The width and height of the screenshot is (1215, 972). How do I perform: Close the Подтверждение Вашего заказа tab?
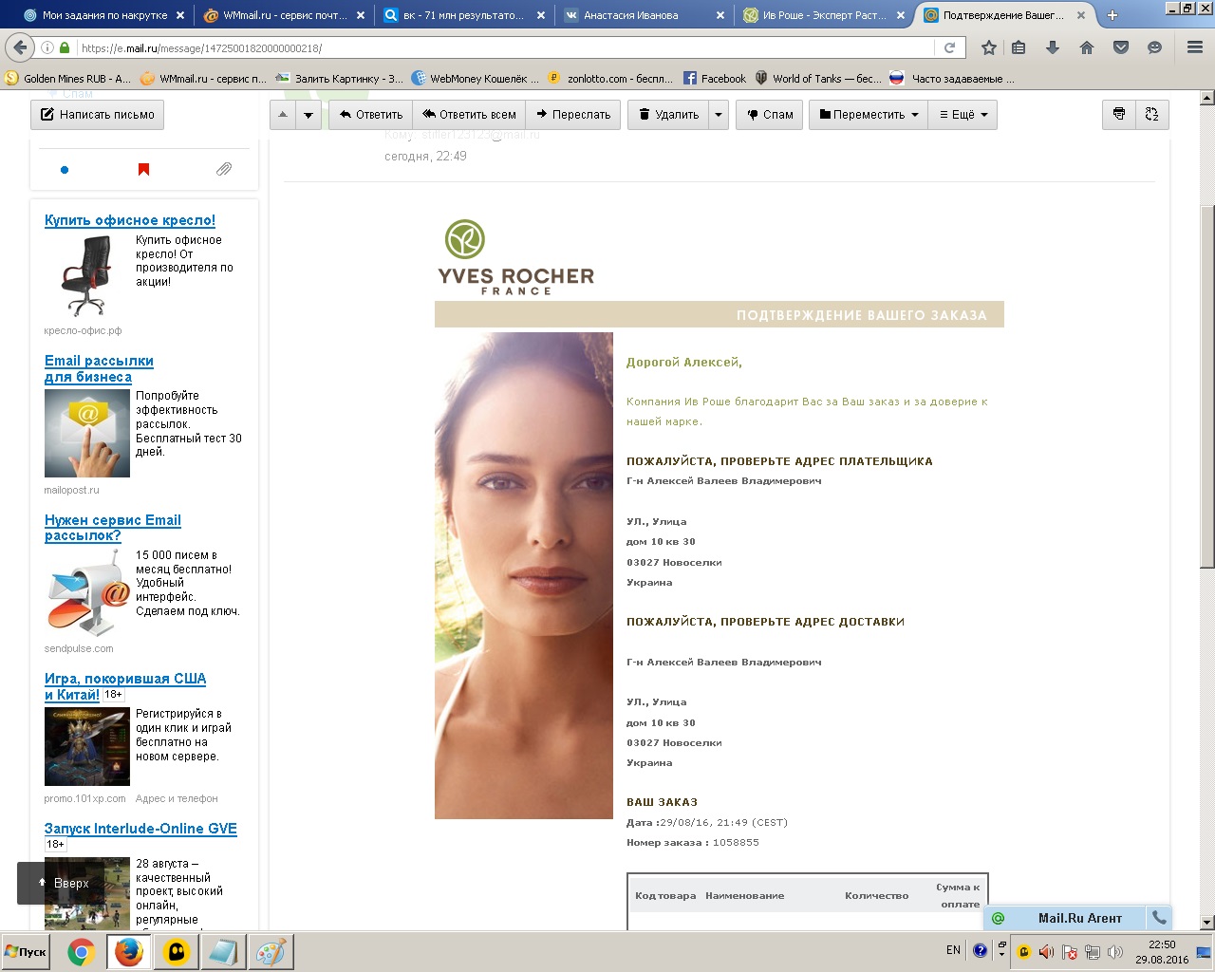pyautogui.click(x=1080, y=15)
